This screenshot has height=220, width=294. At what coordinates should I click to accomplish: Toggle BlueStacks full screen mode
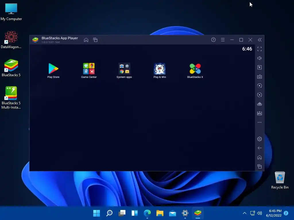click(x=260, y=49)
